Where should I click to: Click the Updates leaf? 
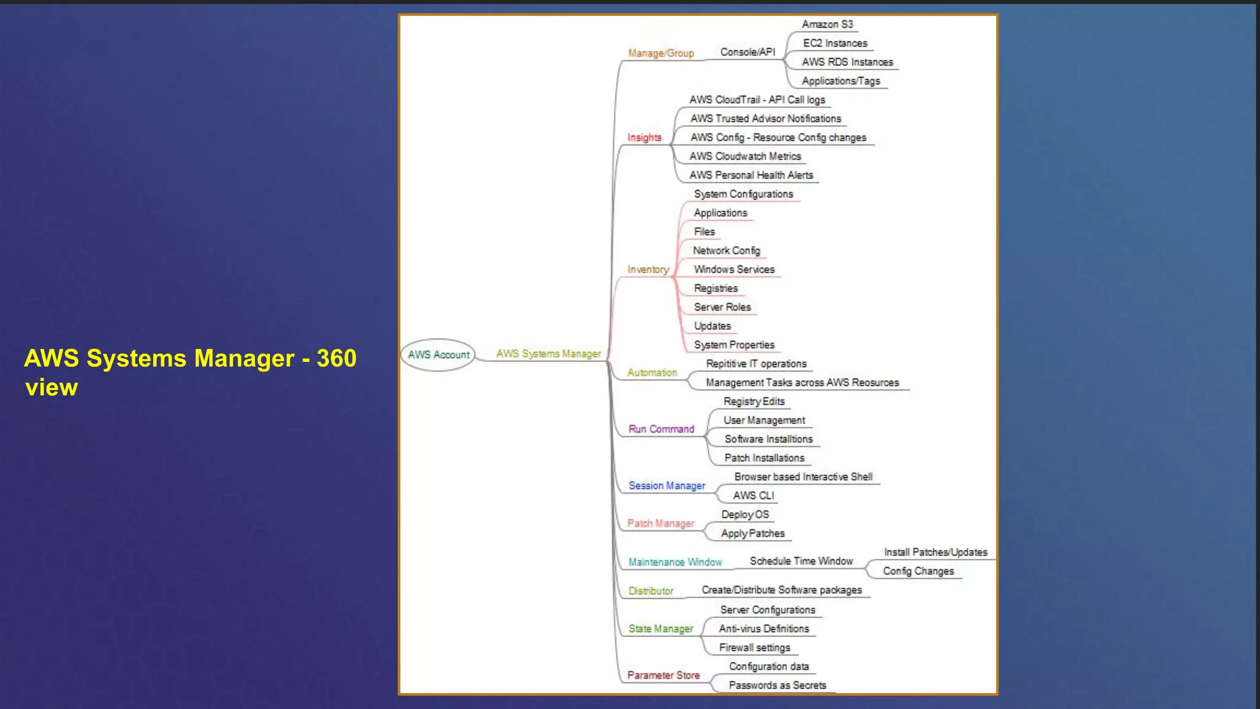(x=712, y=326)
